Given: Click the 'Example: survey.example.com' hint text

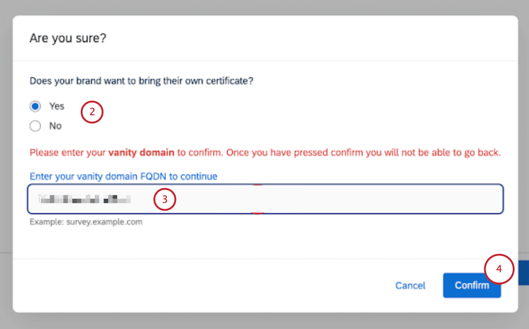Looking at the screenshot, I should [86, 222].
